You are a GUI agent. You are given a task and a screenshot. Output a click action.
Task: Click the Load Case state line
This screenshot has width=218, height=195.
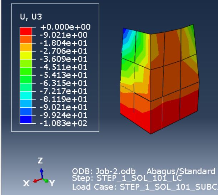pyautogui.click(x=145, y=187)
